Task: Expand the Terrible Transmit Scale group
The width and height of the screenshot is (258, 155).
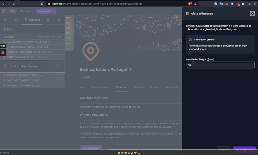Action: [21, 75]
